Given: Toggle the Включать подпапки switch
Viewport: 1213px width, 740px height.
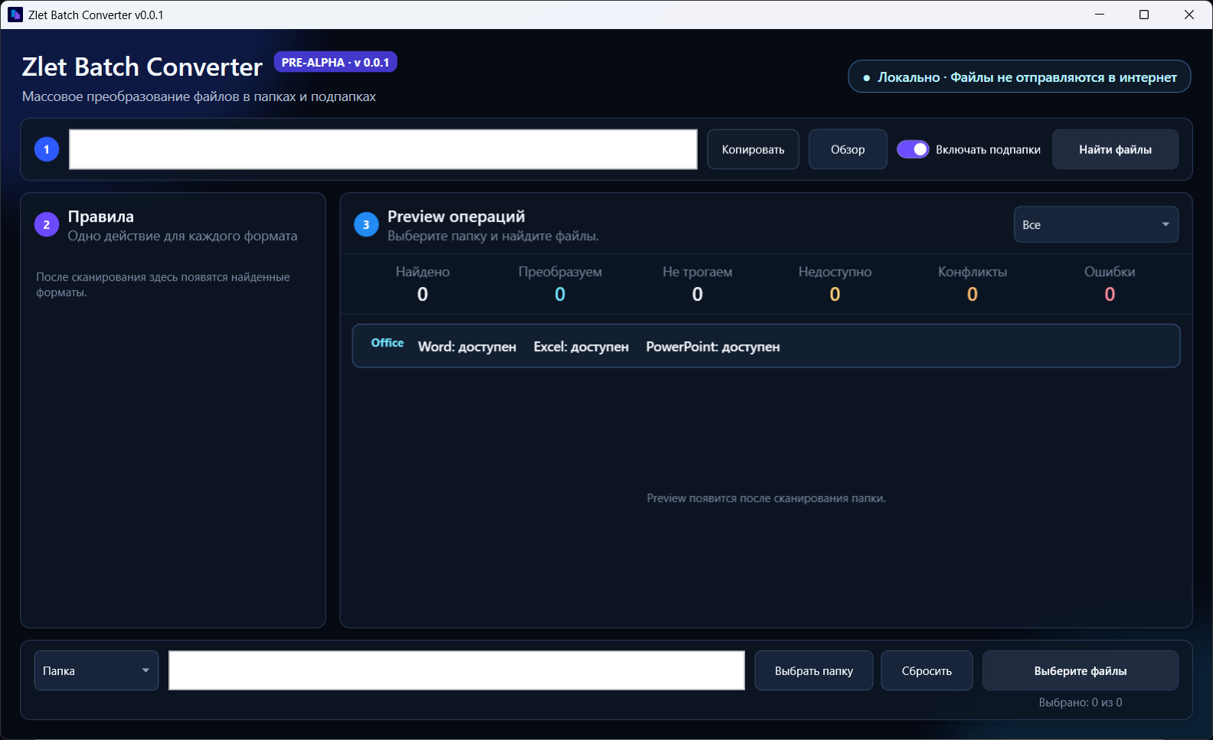Looking at the screenshot, I should tap(913, 149).
